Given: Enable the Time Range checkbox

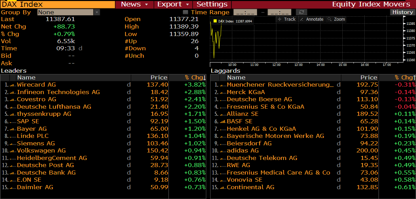Looking at the screenshot, I should coord(185,12).
